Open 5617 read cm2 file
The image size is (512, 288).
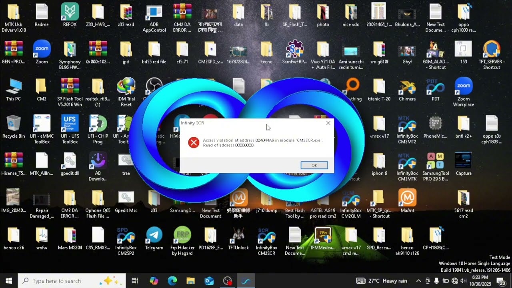[x=464, y=204]
